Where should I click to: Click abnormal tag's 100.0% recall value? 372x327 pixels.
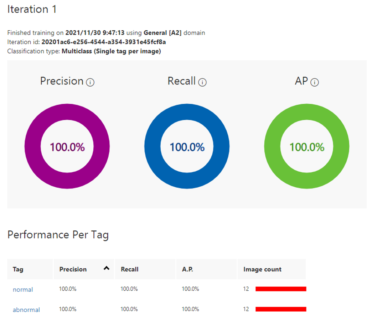(x=129, y=309)
